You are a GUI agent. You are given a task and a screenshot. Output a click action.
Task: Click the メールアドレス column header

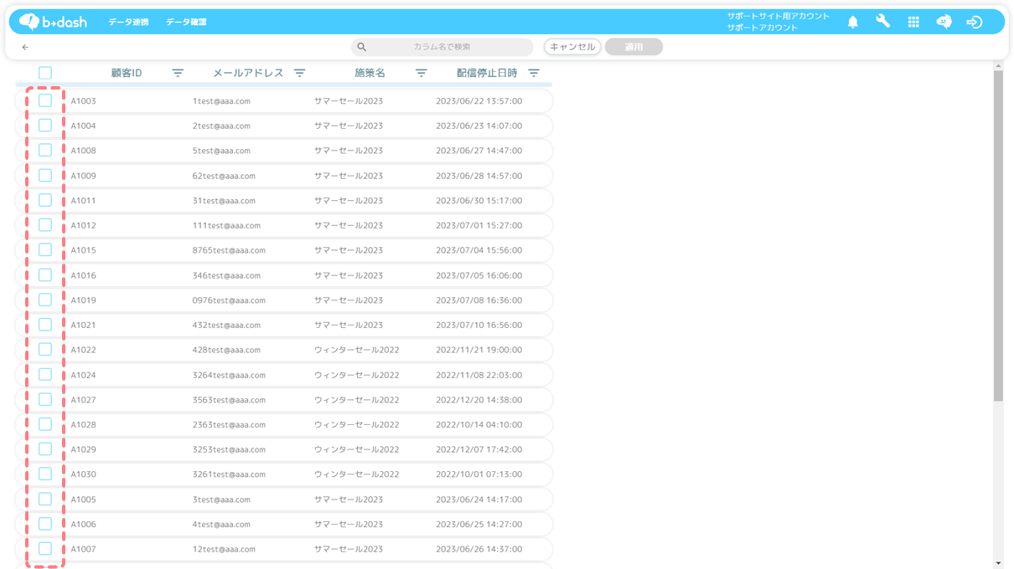tap(248, 74)
